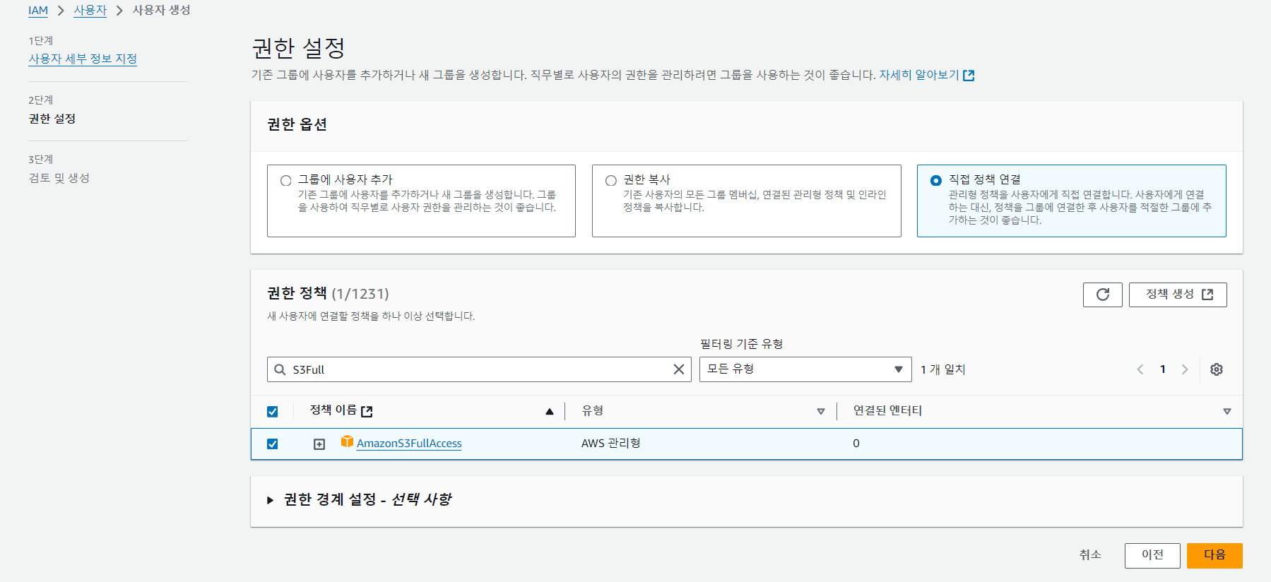The height and width of the screenshot is (582, 1271).
Task: Open external icon next to 자세히 알아보기
Action: tap(969, 76)
